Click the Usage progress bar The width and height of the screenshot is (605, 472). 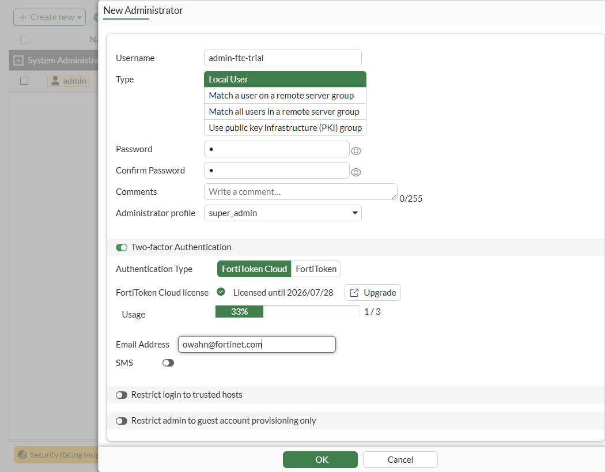click(287, 312)
